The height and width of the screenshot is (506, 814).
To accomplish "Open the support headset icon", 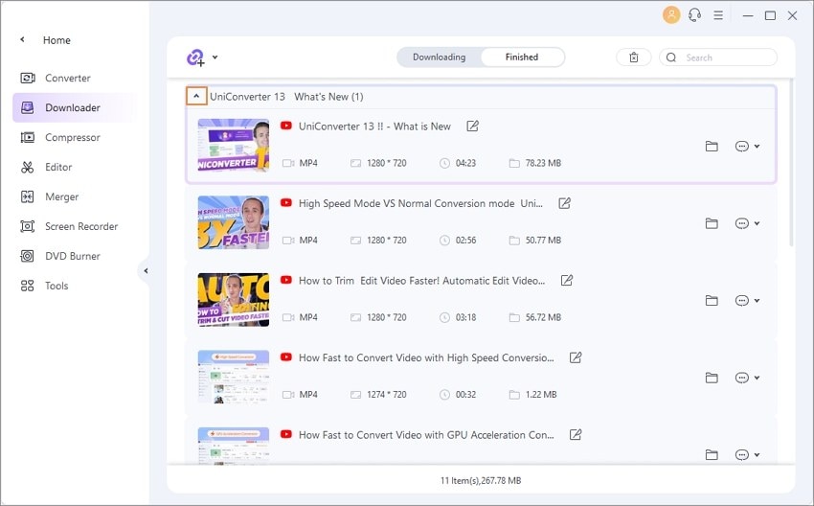I will tap(694, 15).
